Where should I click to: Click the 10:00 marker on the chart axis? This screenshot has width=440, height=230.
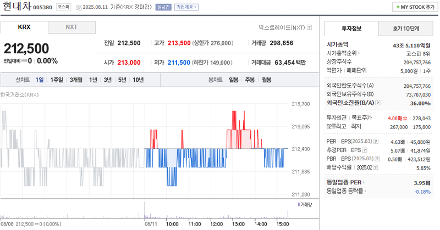[172, 224]
